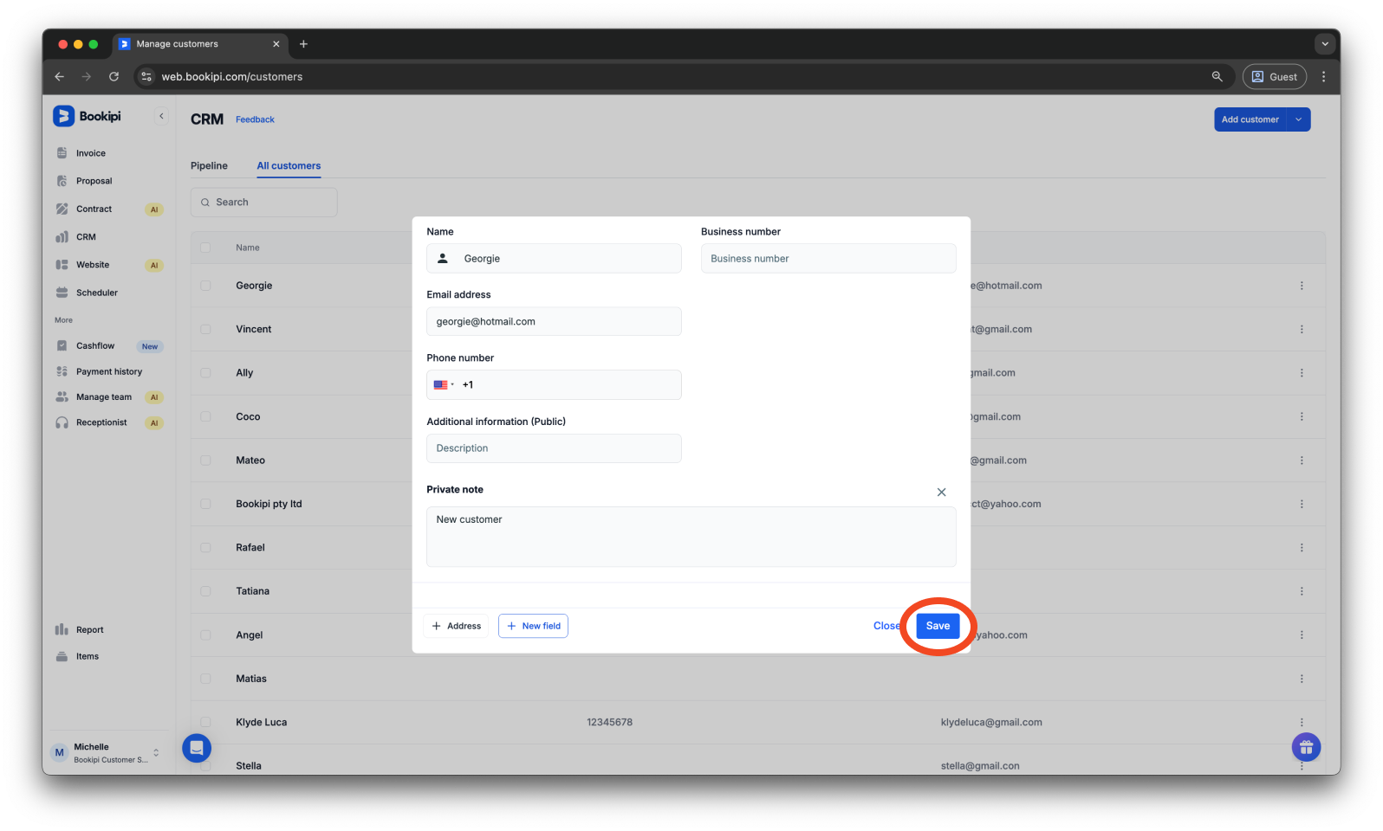Click klydeluca@gmail.com email cell
The width and height of the screenshot is (1383, 831).
pyautogui.click(x=991, y=722)
